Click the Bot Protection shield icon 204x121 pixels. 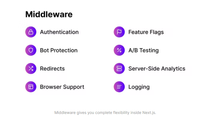tap(31, 50)
